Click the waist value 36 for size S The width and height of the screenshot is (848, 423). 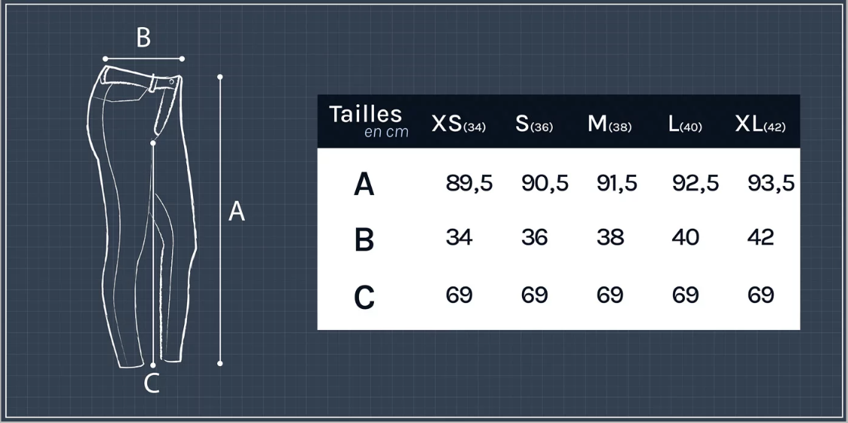point(535,237)
